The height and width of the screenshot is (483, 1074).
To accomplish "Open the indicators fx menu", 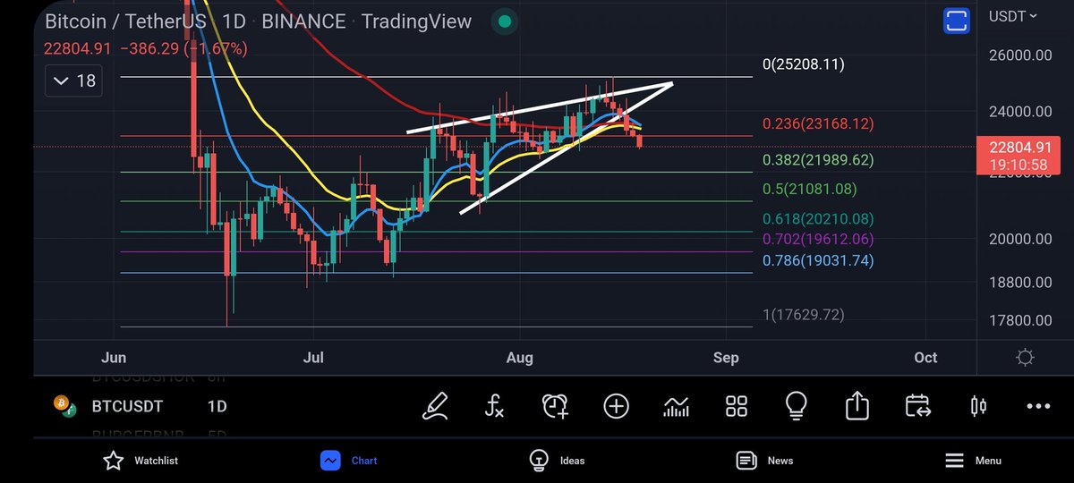I will pyautogui.click(x=494, y=406).
